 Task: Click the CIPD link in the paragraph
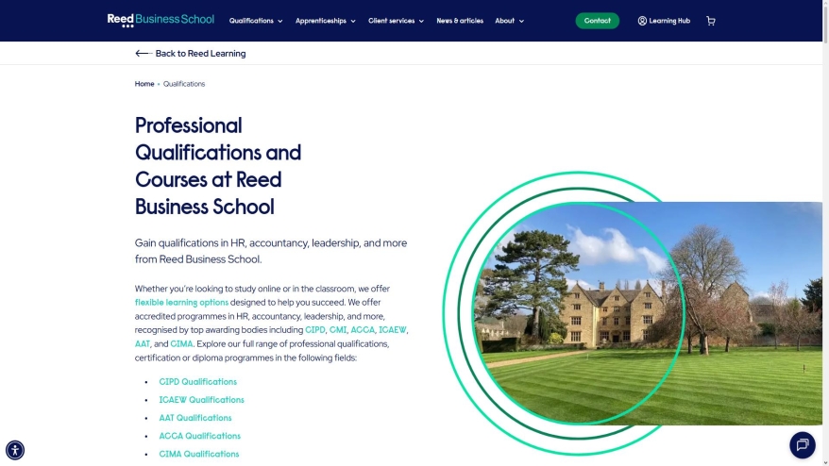pos(315,329)
